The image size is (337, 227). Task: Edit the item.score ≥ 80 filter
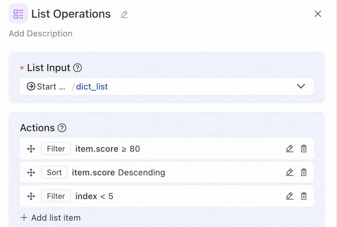290,149
